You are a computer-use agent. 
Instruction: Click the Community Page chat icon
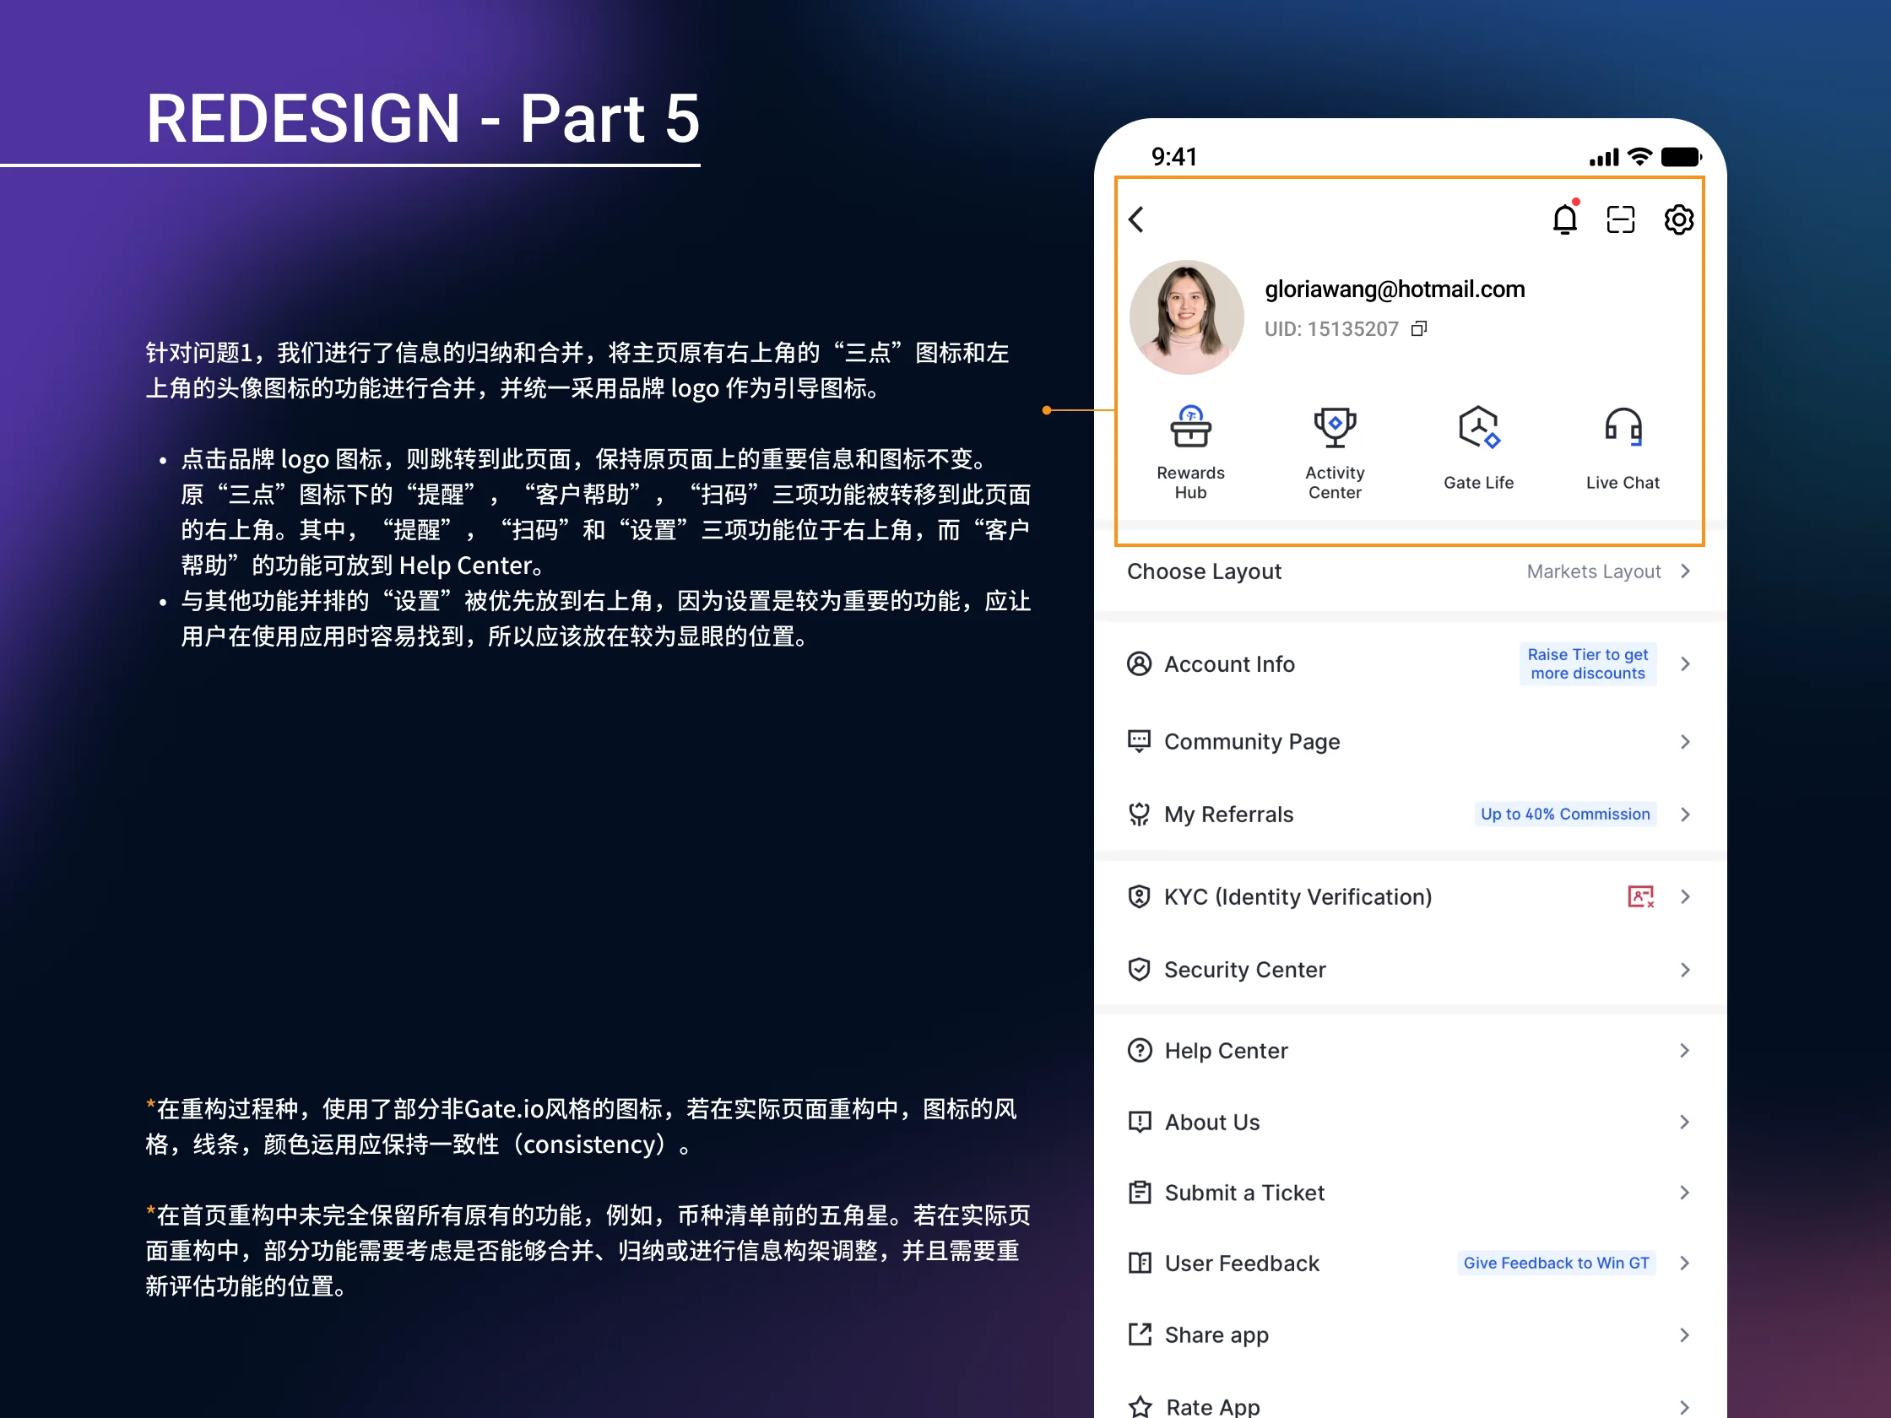click(x=1139, y=741)
